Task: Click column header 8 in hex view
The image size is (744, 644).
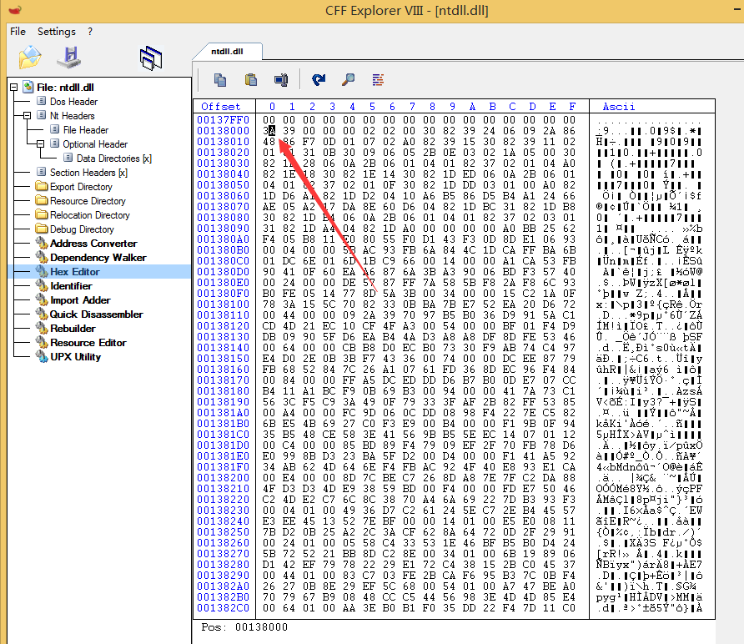Action: tap(432, 106)
